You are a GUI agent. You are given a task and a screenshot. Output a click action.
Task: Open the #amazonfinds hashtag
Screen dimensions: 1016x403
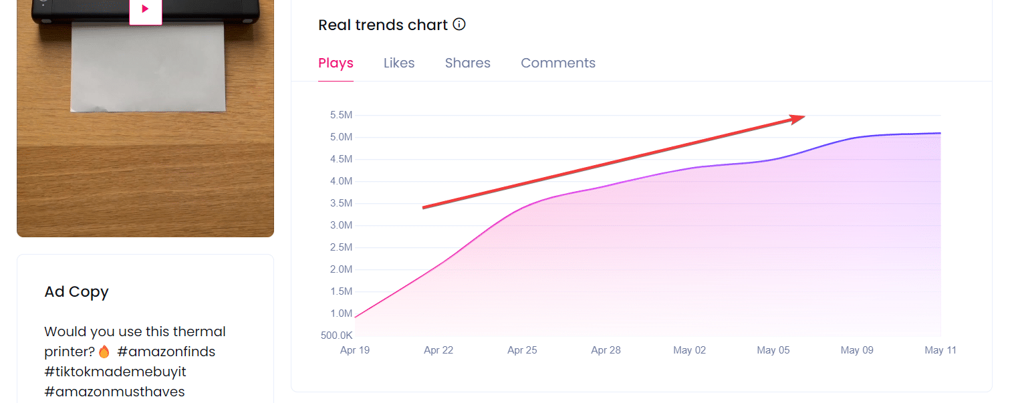pyautogui.click(x=166, y=352)
